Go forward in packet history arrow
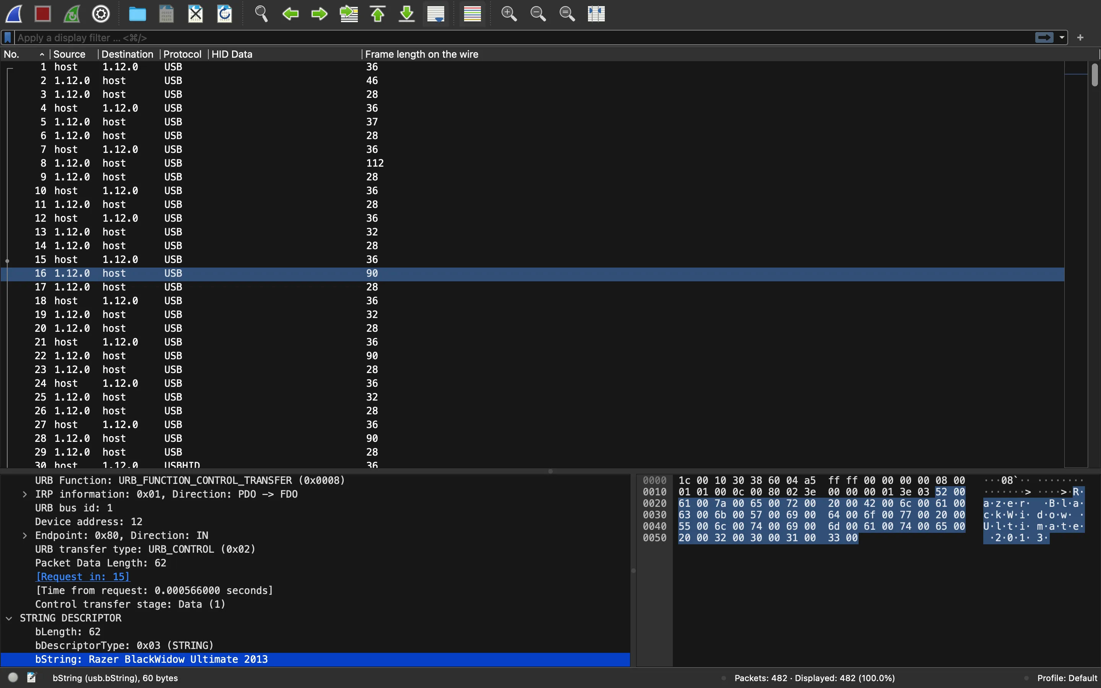 pyautogui.click(x=319, y=14)
